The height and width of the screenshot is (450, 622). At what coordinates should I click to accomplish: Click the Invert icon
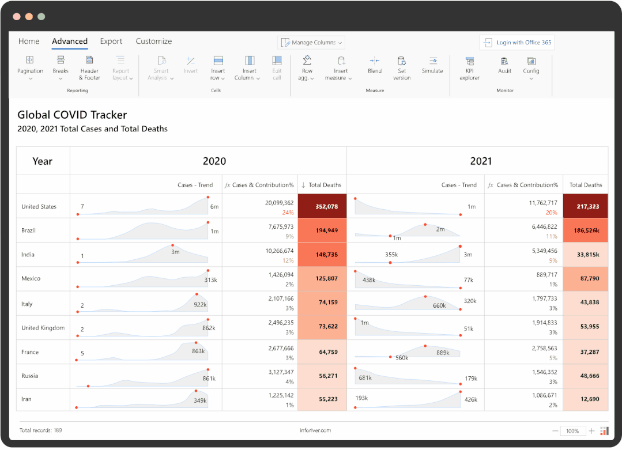[190, 60]
